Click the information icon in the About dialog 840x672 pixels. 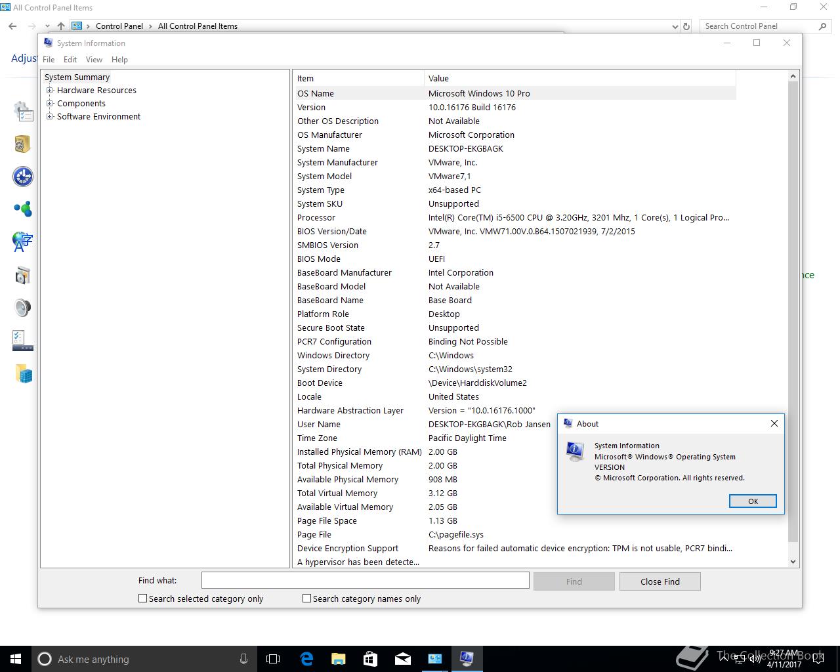pos(575,451)
